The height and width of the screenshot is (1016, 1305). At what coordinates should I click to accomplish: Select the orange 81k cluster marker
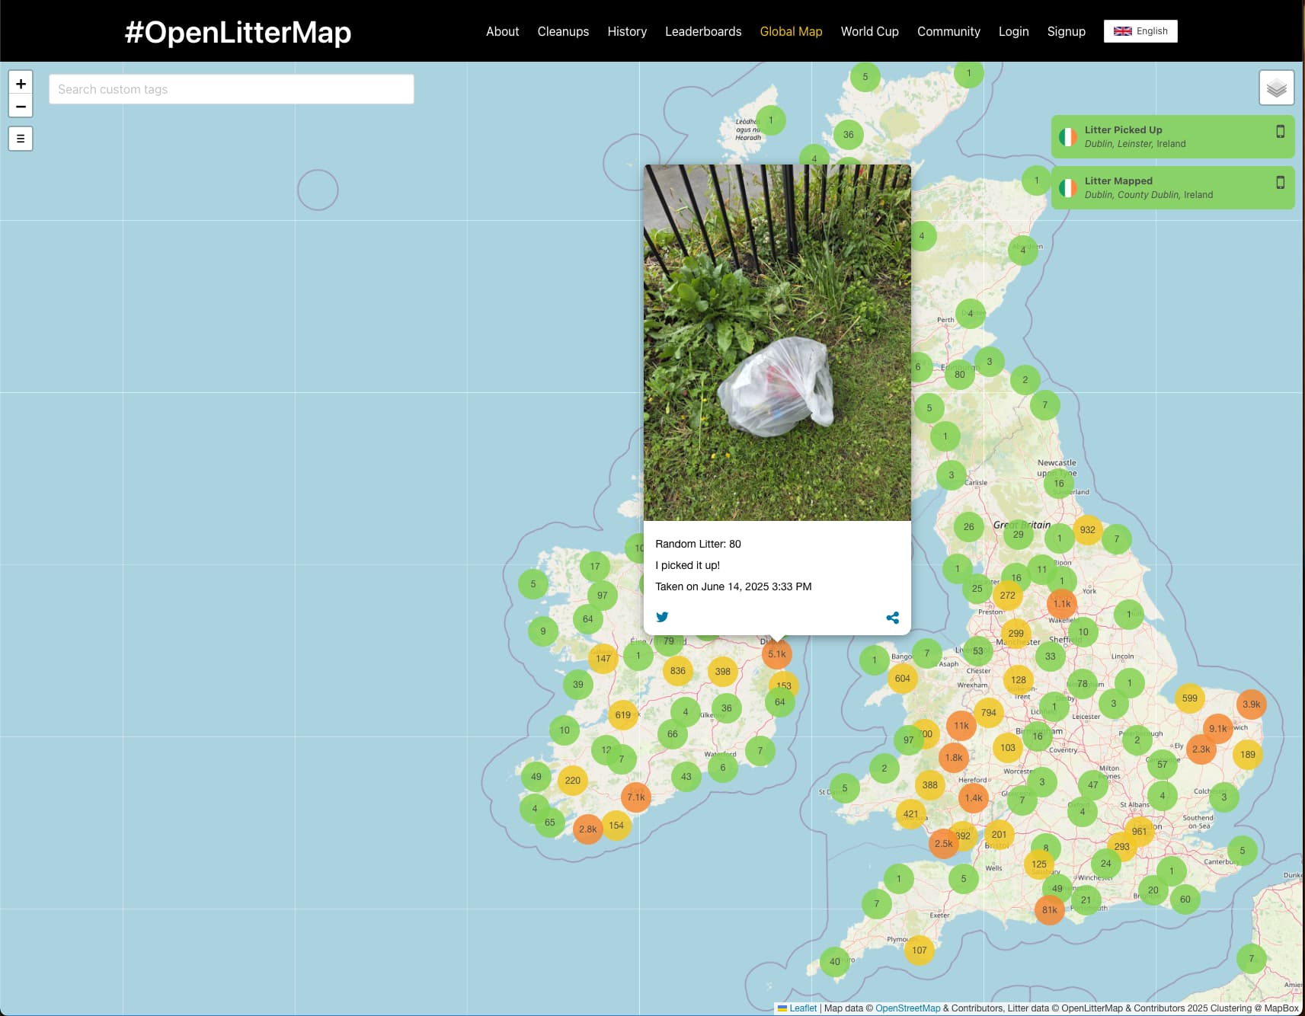pyautogui.click(x=1049, y=910)
